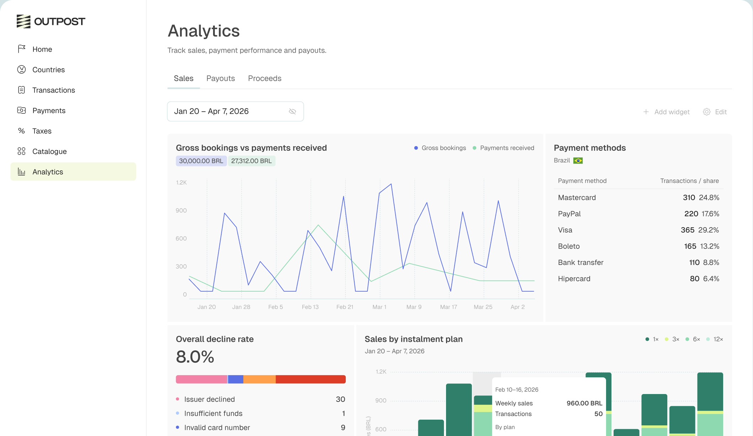This screenshot has height=436, width=753.
Task: Click the pink Issuer declined bar segment
Action: tap(202, 379)
